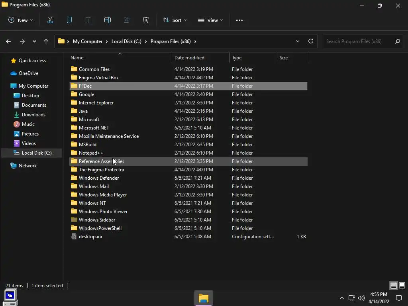Image resolution: width=408 pixels, height=306 pixels.
Task: Click Local Disk (C:) breadcrumb
Action: pyautogui.click(x=126, y=41)
